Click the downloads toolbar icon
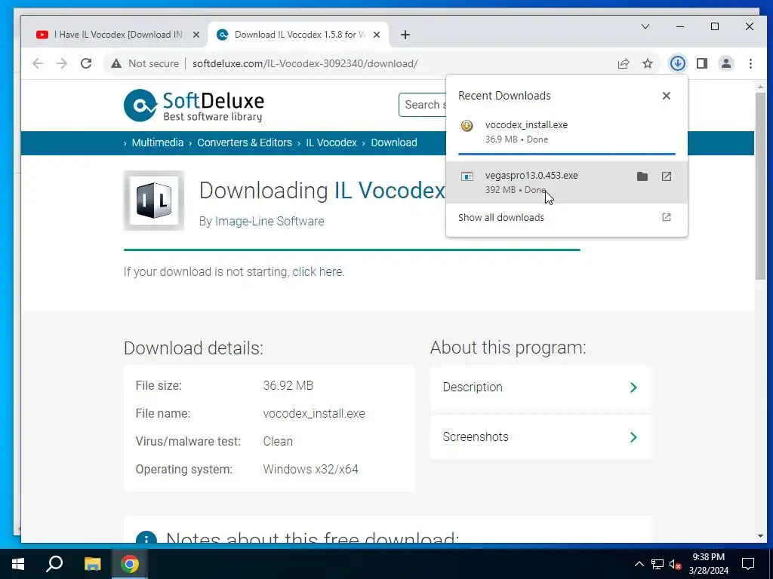773x579 pixels. tap(677, 63)
